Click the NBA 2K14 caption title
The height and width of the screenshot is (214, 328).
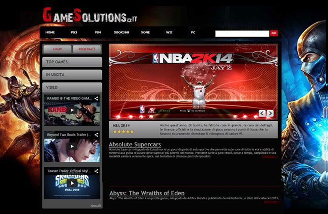121,125
